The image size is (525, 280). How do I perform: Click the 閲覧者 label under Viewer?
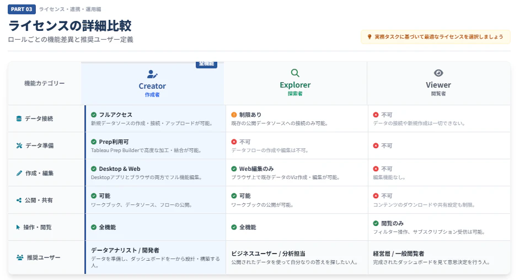tap(438, 94)
